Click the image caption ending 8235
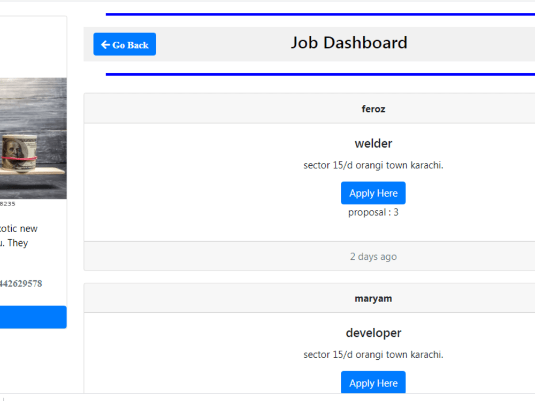This screenshot has height=401, width=535. click(x=7, y=204)
